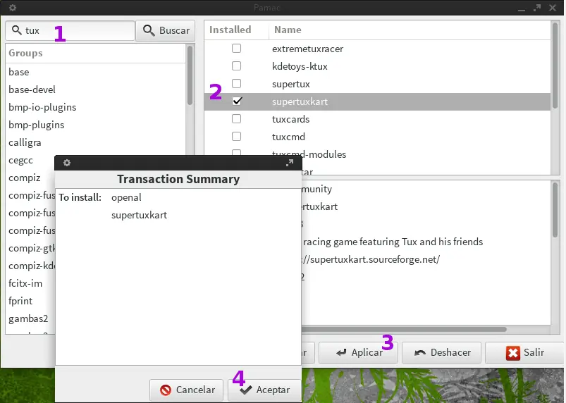Sort by the Name column header
Viewport: 566px width, 403px height.
[x=288, y=30]
